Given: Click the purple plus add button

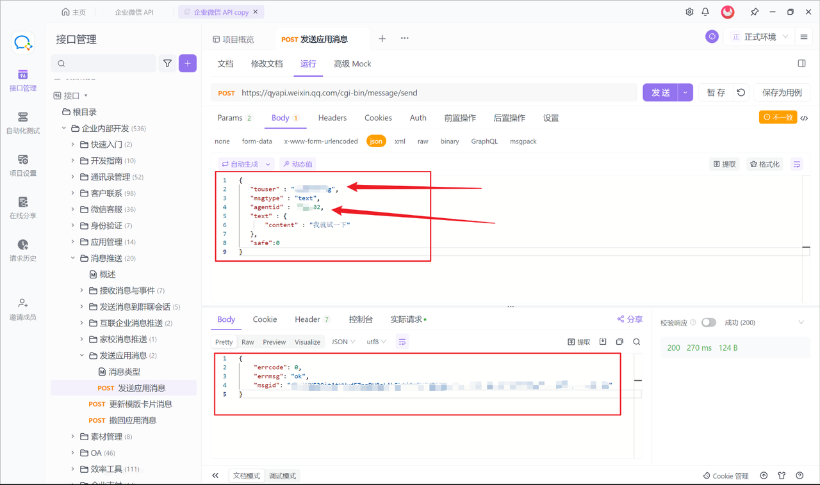Looking at the screenshot, I should click(x=188, y=63).
